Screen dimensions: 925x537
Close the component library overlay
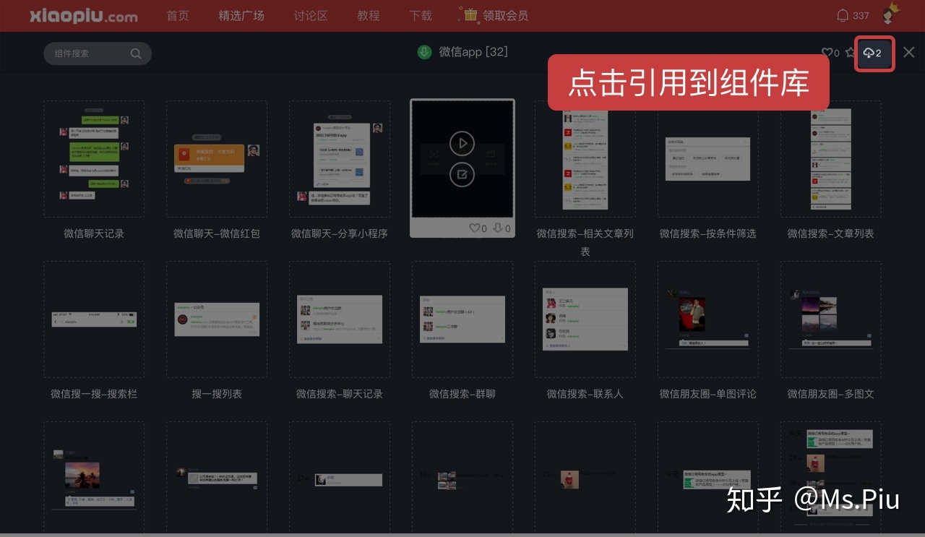(909, 52)
